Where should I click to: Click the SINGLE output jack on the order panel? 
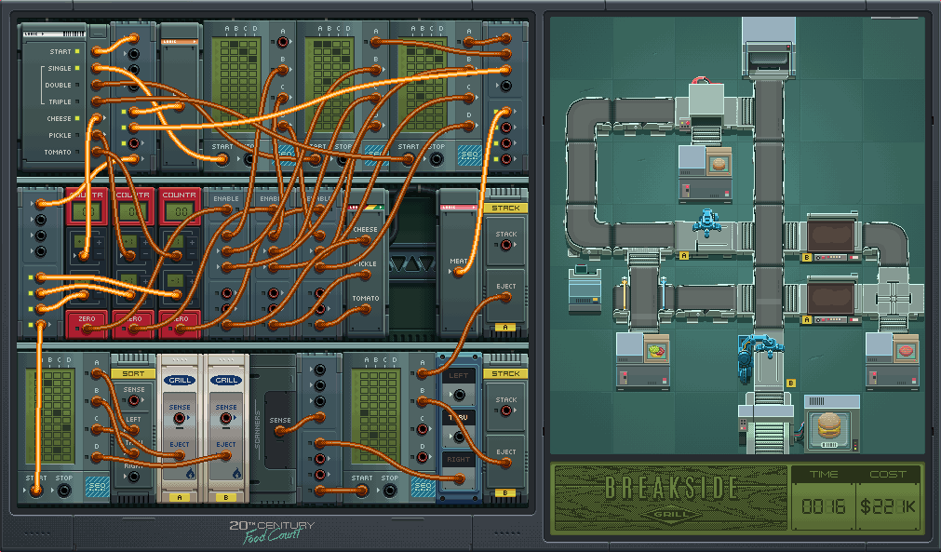pyautogui.click(x=97, y=68)
